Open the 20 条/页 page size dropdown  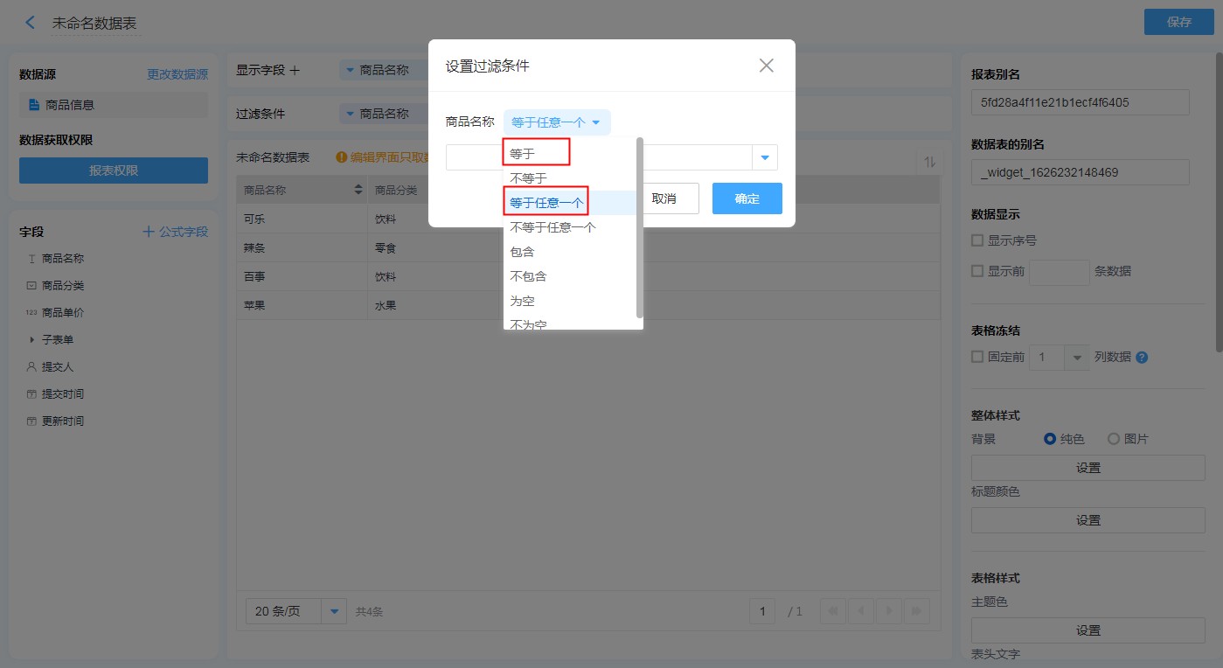click(x=333, y=611)
